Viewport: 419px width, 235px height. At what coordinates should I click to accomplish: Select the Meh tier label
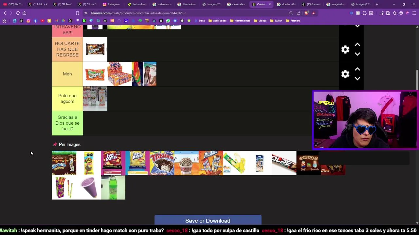(67, 74)
